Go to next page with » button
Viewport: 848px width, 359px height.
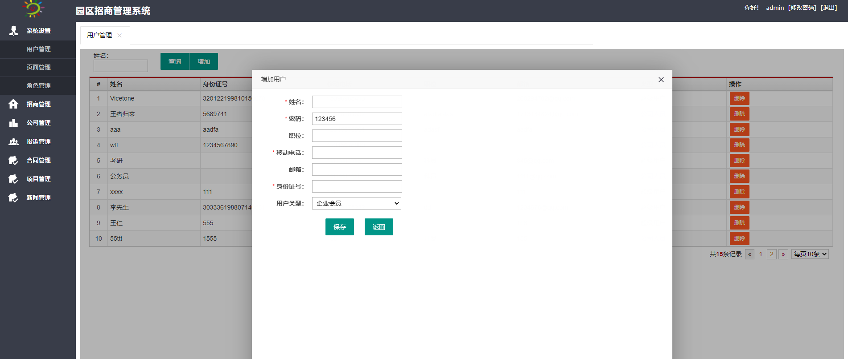783,254
